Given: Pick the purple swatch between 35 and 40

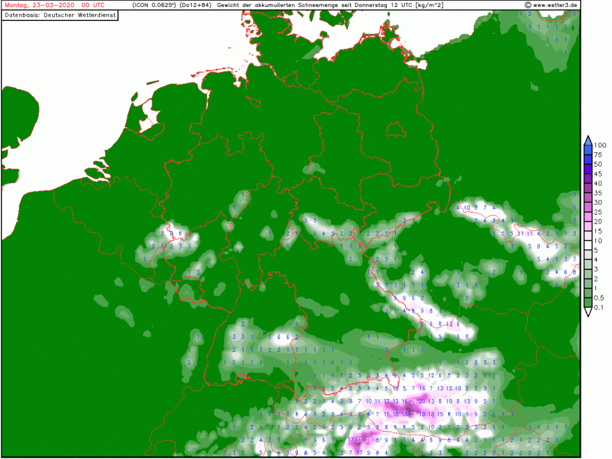Looking at the screenshot, I should pos(588,188).
